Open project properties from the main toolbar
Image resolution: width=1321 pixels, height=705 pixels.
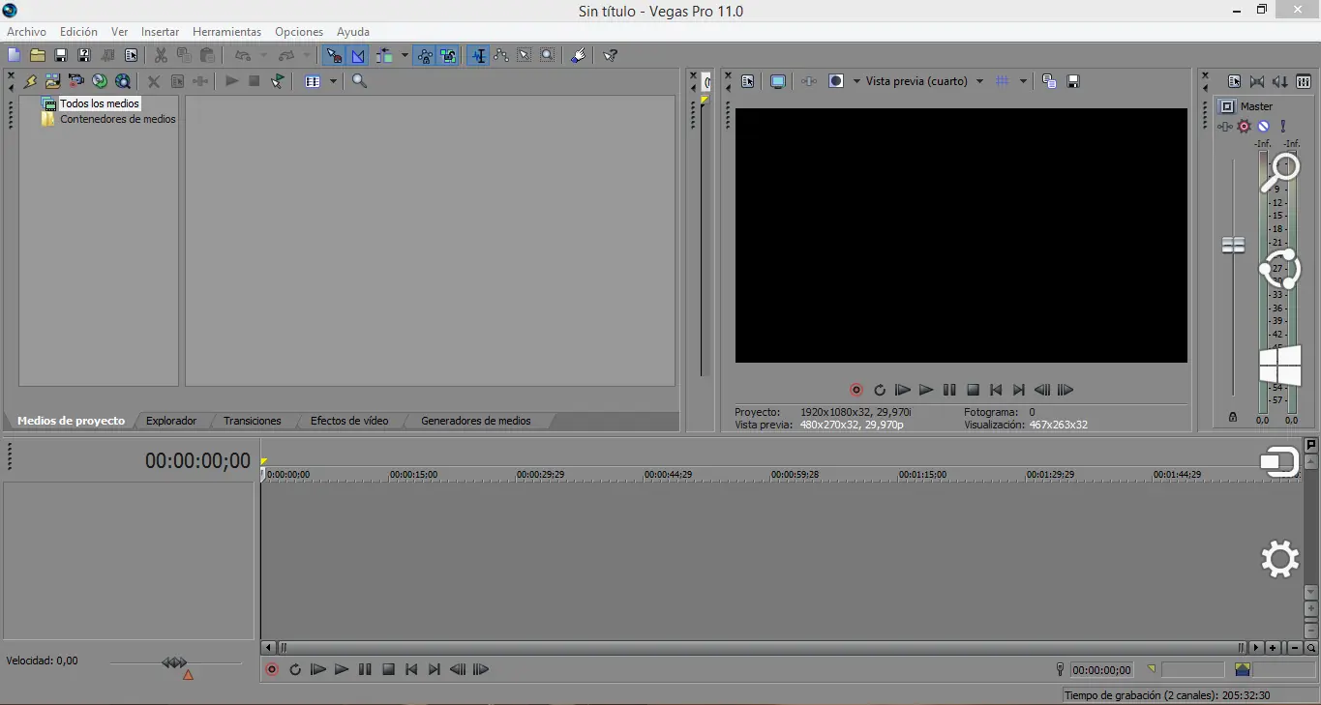(131, 55)
